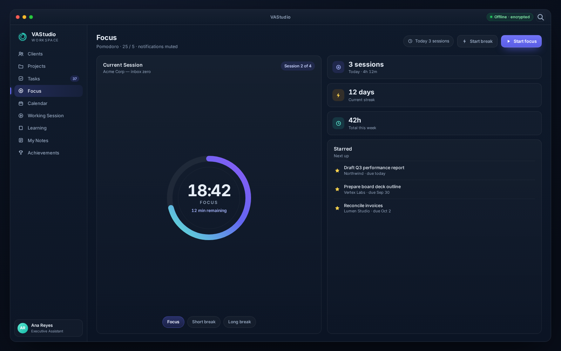
Task: Click the Start focus button
Action: [x=521, y=41]
